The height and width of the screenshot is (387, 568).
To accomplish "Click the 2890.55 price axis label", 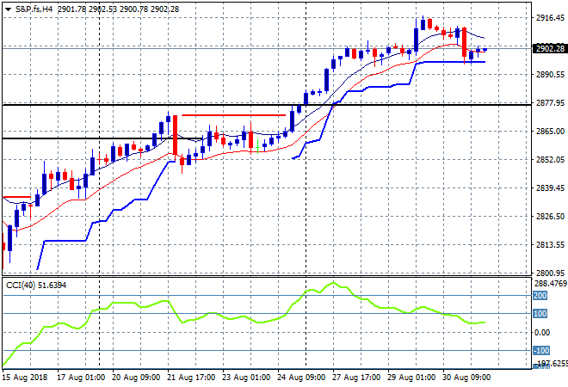I will coord(550,75).
